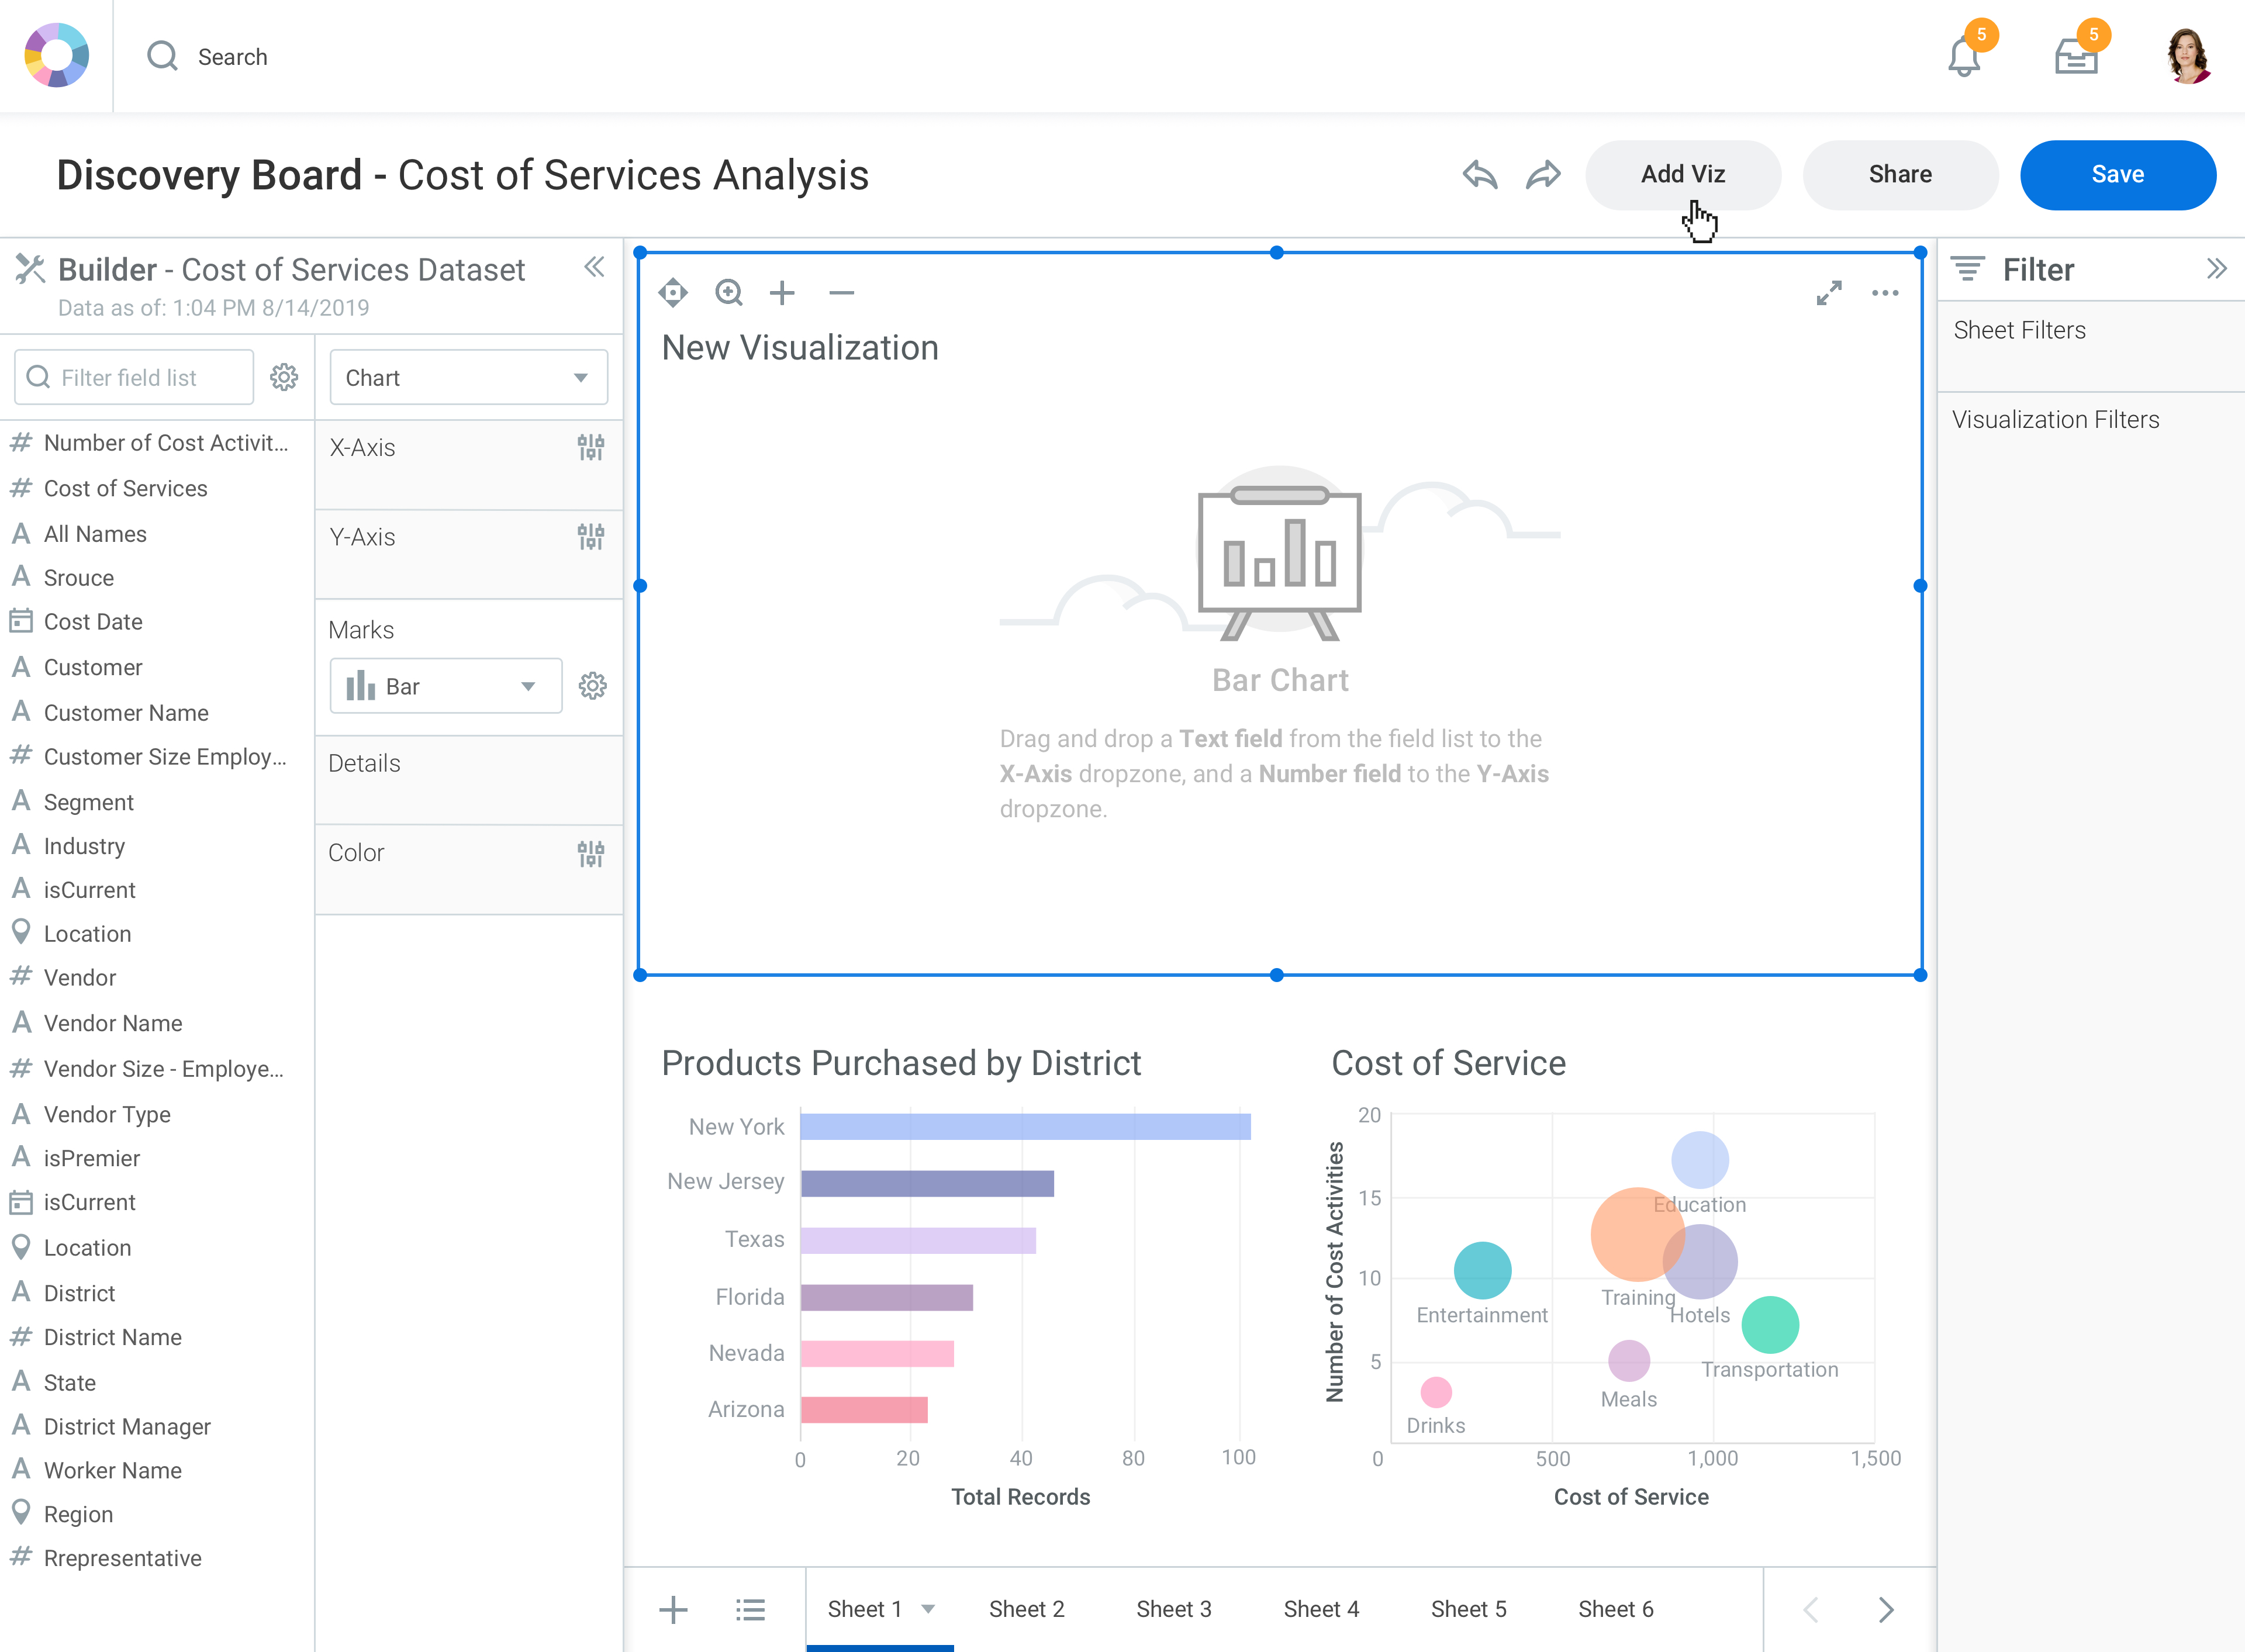Switch to Sheet 5 tab
The height and width of the screenshot is (1652, 2245).
(x=1468, y=1609)
